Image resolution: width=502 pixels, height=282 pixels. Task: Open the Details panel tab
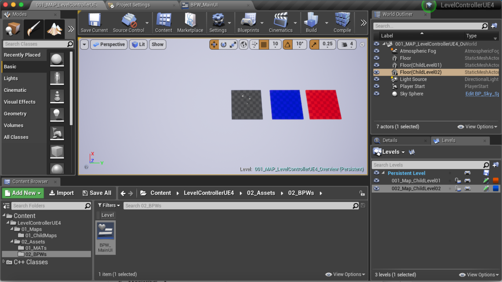pos(390,140)
